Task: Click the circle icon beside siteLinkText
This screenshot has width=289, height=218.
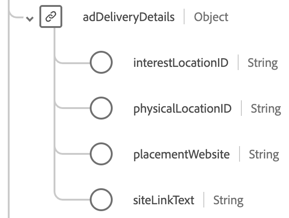Action: [101, 200]
